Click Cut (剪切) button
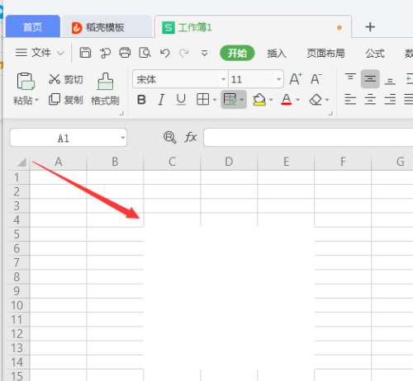The height and width of the screenshot is (381, 413). [66, 79]
